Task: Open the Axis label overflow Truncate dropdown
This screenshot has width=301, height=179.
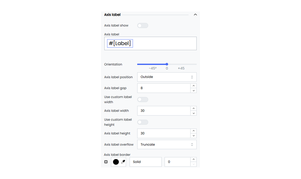Action: (x=167, y=145)
